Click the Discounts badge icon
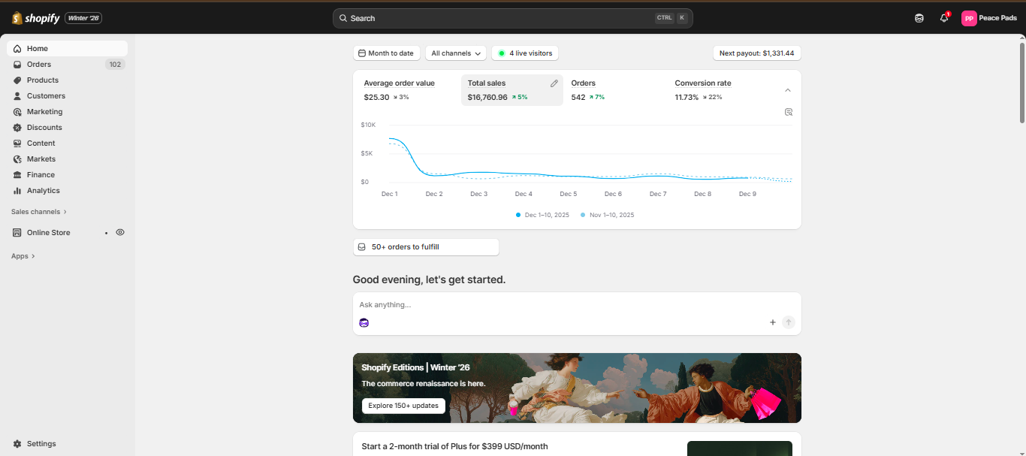 [17, 128]
